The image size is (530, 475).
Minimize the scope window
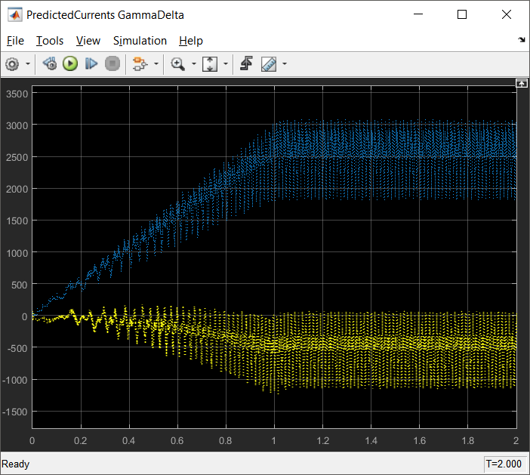pyautogui.click(x=418, y=14)
